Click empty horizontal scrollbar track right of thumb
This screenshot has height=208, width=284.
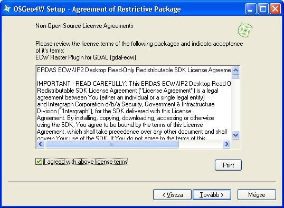pyautogui.click(x=201, y=144)
